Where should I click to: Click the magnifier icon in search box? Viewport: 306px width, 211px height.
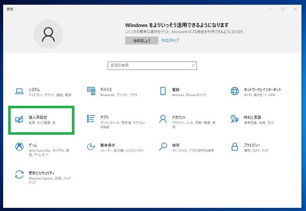[x=193, y=66]
